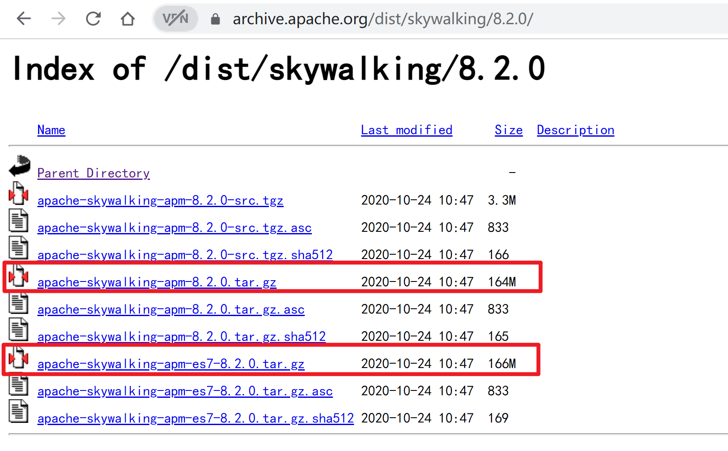Click the size value 169
Viewport: 728px width, 451px height.
498,418
